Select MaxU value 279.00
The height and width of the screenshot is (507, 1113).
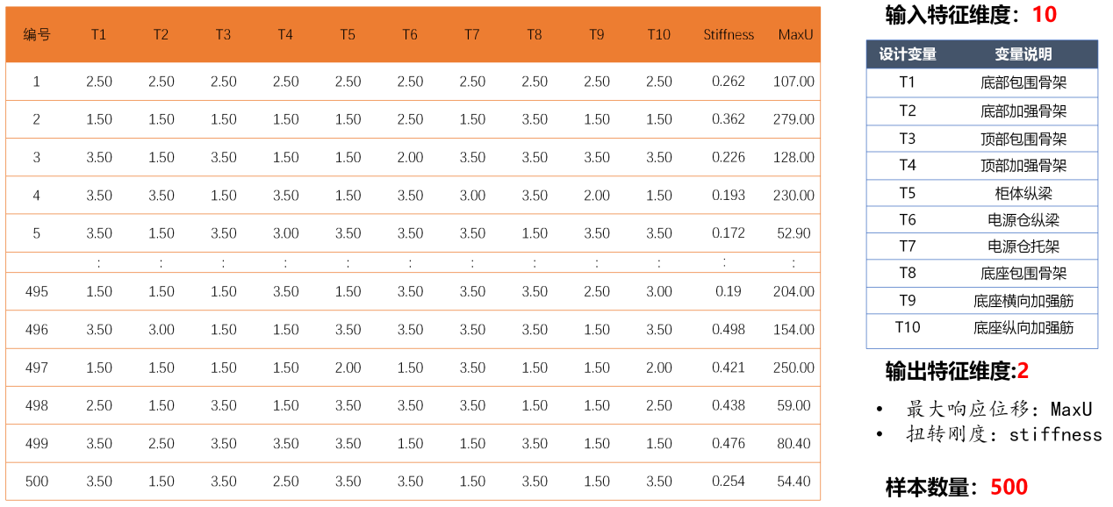793,119
